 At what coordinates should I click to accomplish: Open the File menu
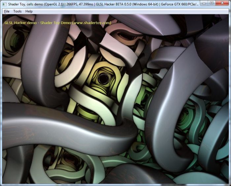click(x=7, y=11)
